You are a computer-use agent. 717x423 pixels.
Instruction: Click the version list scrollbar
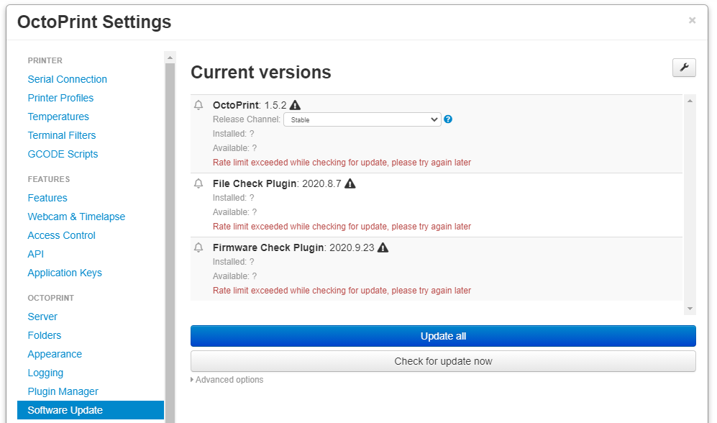pos(691,201)
